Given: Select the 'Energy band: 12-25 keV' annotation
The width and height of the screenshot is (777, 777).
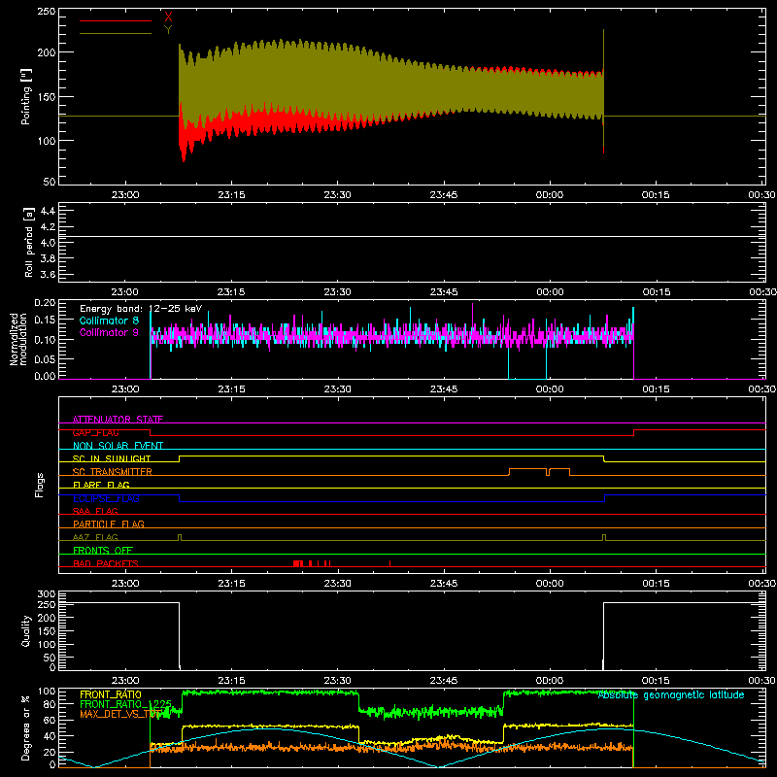Looking at the screenshot, I should (141, 309).
